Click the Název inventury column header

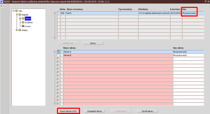point(75,9)
